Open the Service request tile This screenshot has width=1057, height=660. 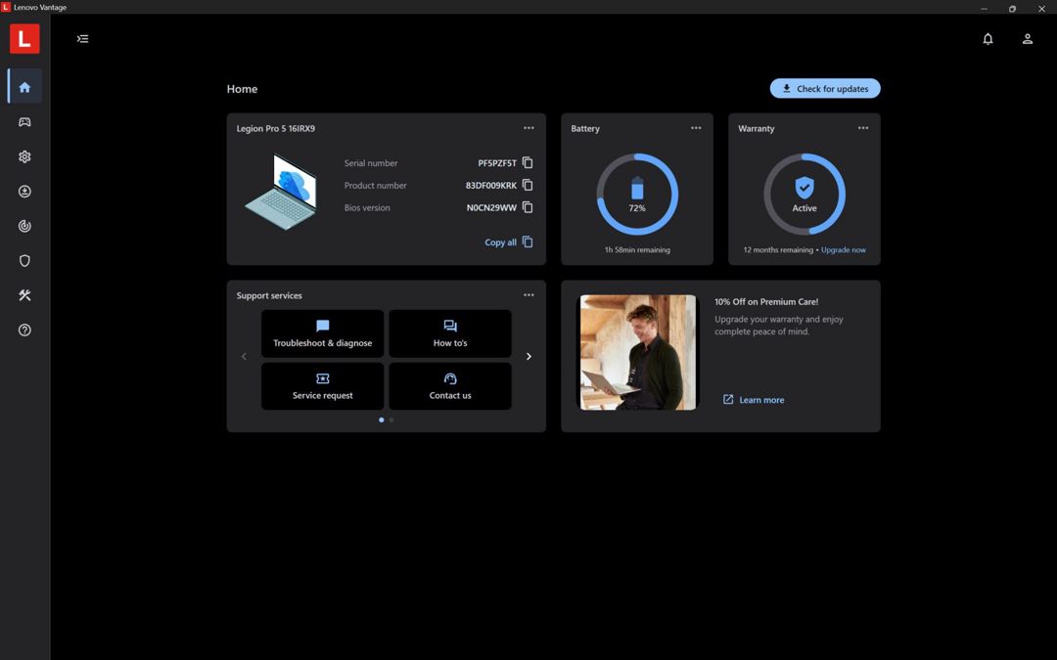pos(322,386)
